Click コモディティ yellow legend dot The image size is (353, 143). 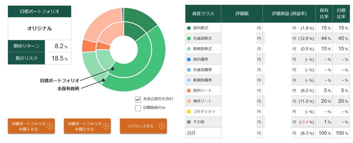point(189,111)
